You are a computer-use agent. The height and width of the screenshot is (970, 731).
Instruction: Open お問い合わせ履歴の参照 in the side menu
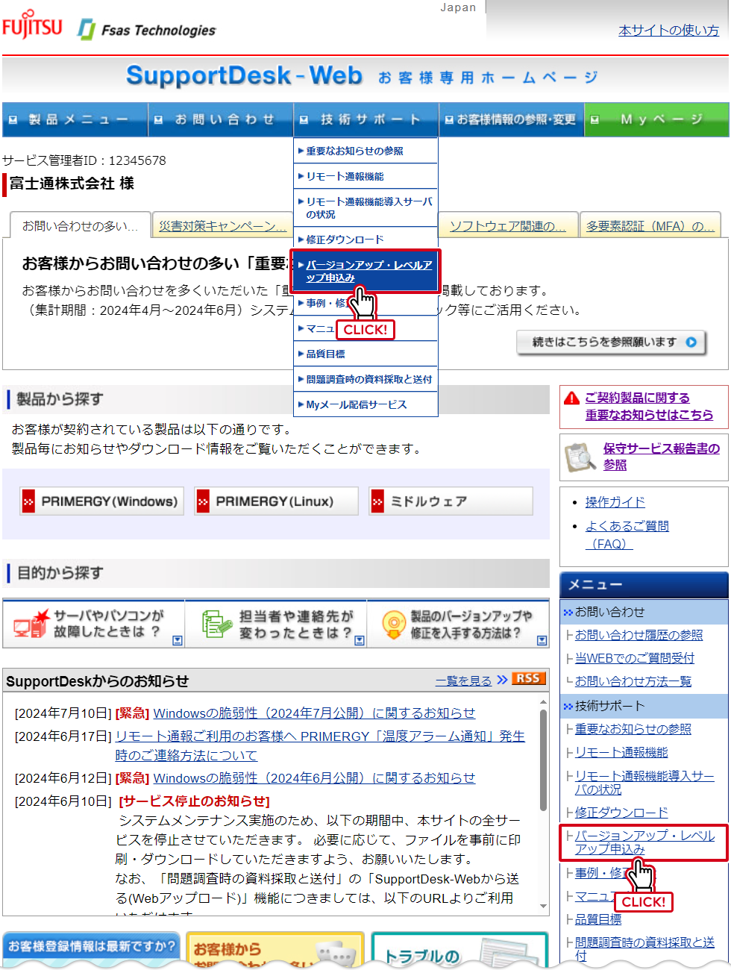click(639, 635)
